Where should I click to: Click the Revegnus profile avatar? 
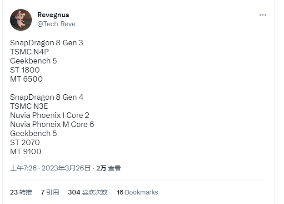point(21,19)
